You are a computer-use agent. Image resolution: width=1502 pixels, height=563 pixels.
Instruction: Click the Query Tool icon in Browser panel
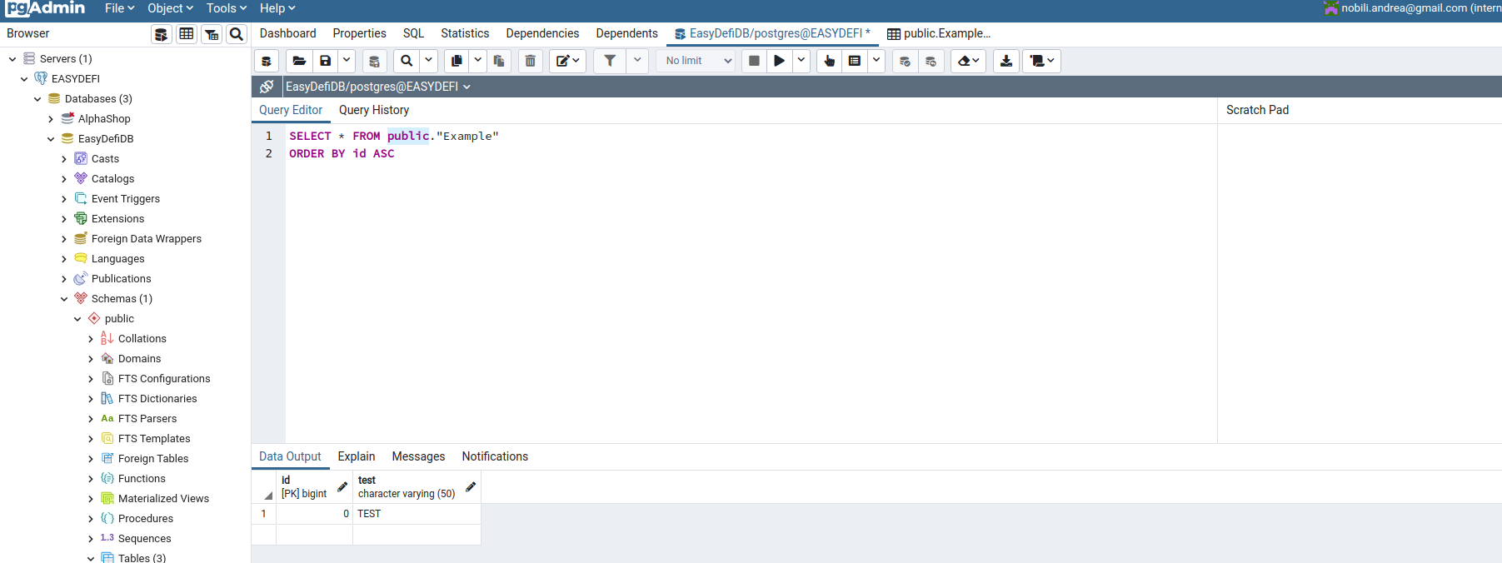pos(162,34)
